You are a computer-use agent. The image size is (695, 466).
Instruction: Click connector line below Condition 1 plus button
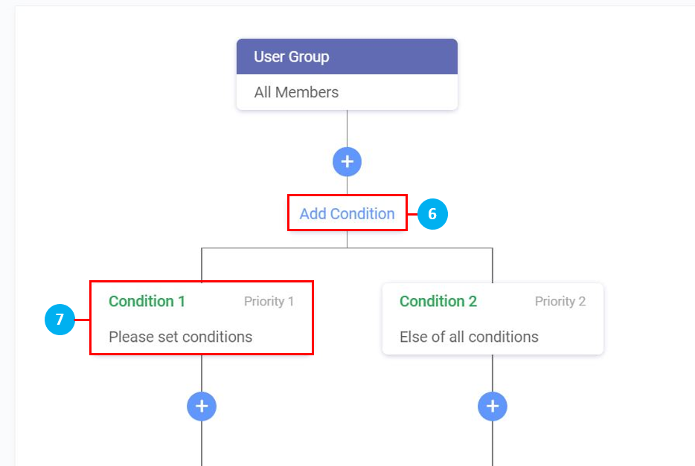pos(202,444)
